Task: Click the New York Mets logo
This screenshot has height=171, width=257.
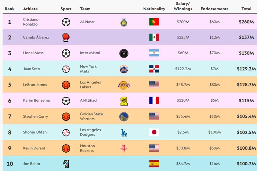Action: click(124, 69)
